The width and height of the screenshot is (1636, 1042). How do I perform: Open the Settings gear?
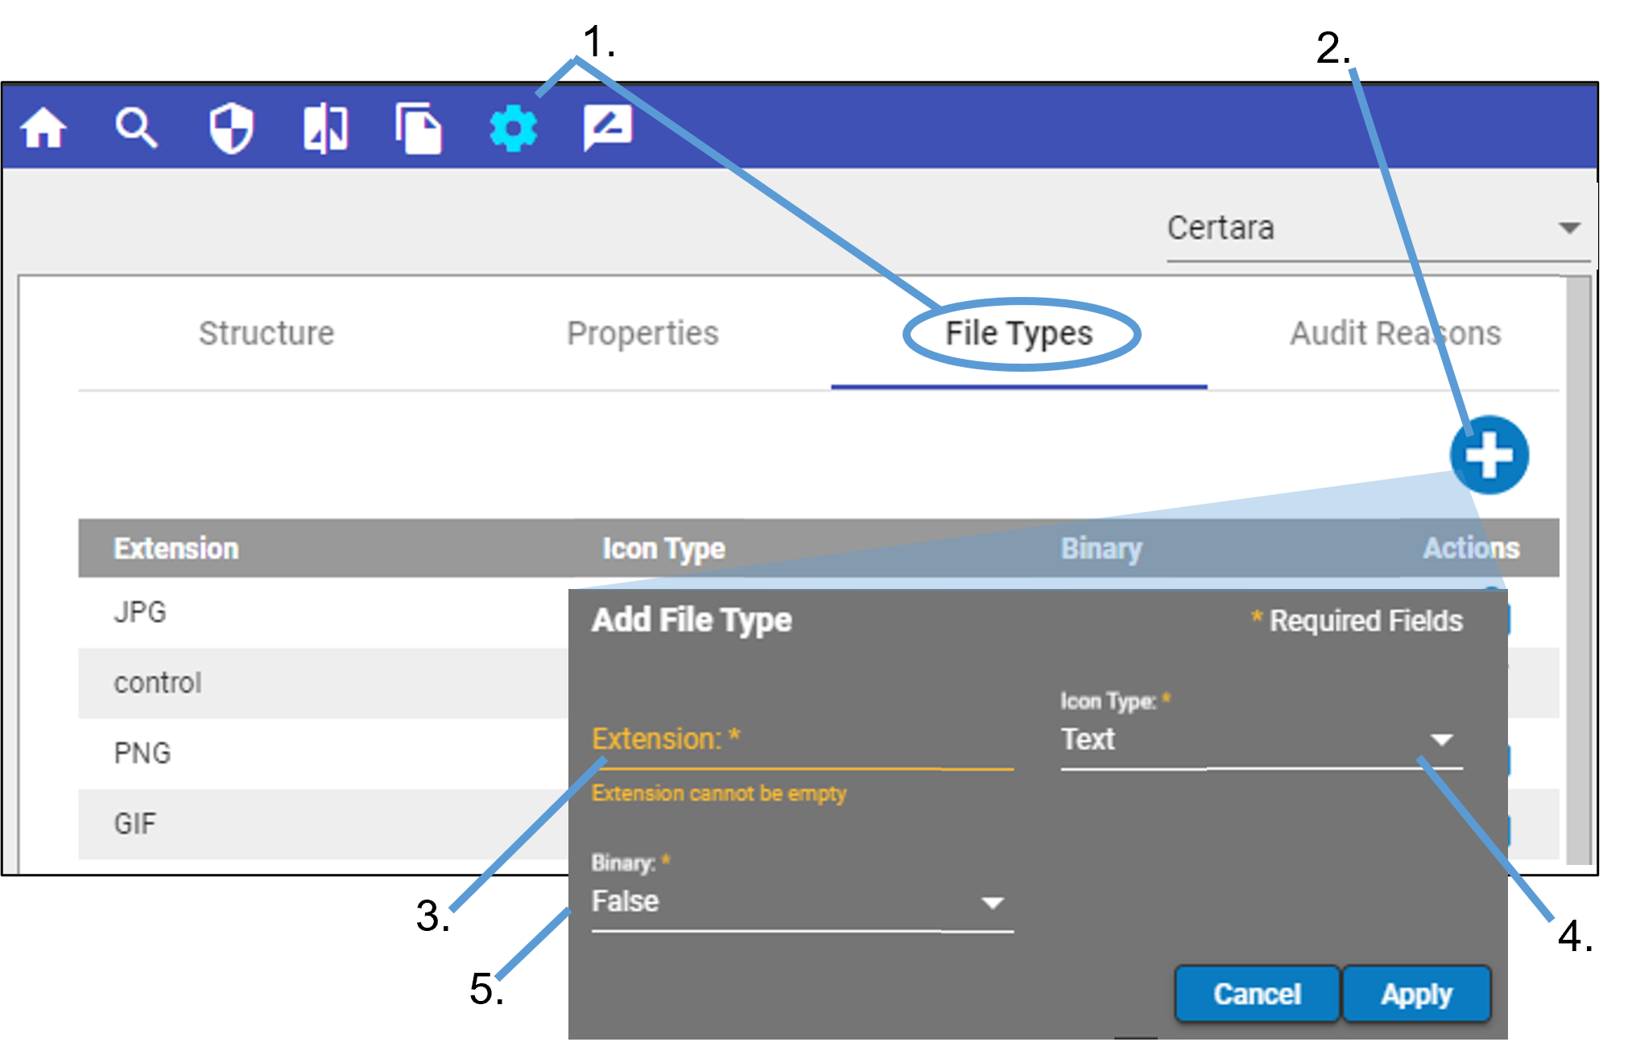513,127
